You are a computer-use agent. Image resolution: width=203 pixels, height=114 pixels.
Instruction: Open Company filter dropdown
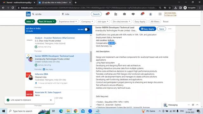tap(87, 22)
